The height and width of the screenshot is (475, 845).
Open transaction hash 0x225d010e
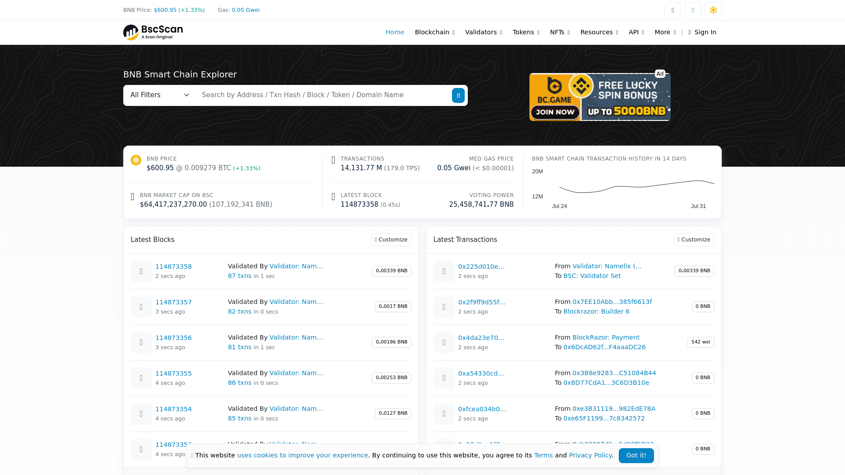click(x=481, y=267)
